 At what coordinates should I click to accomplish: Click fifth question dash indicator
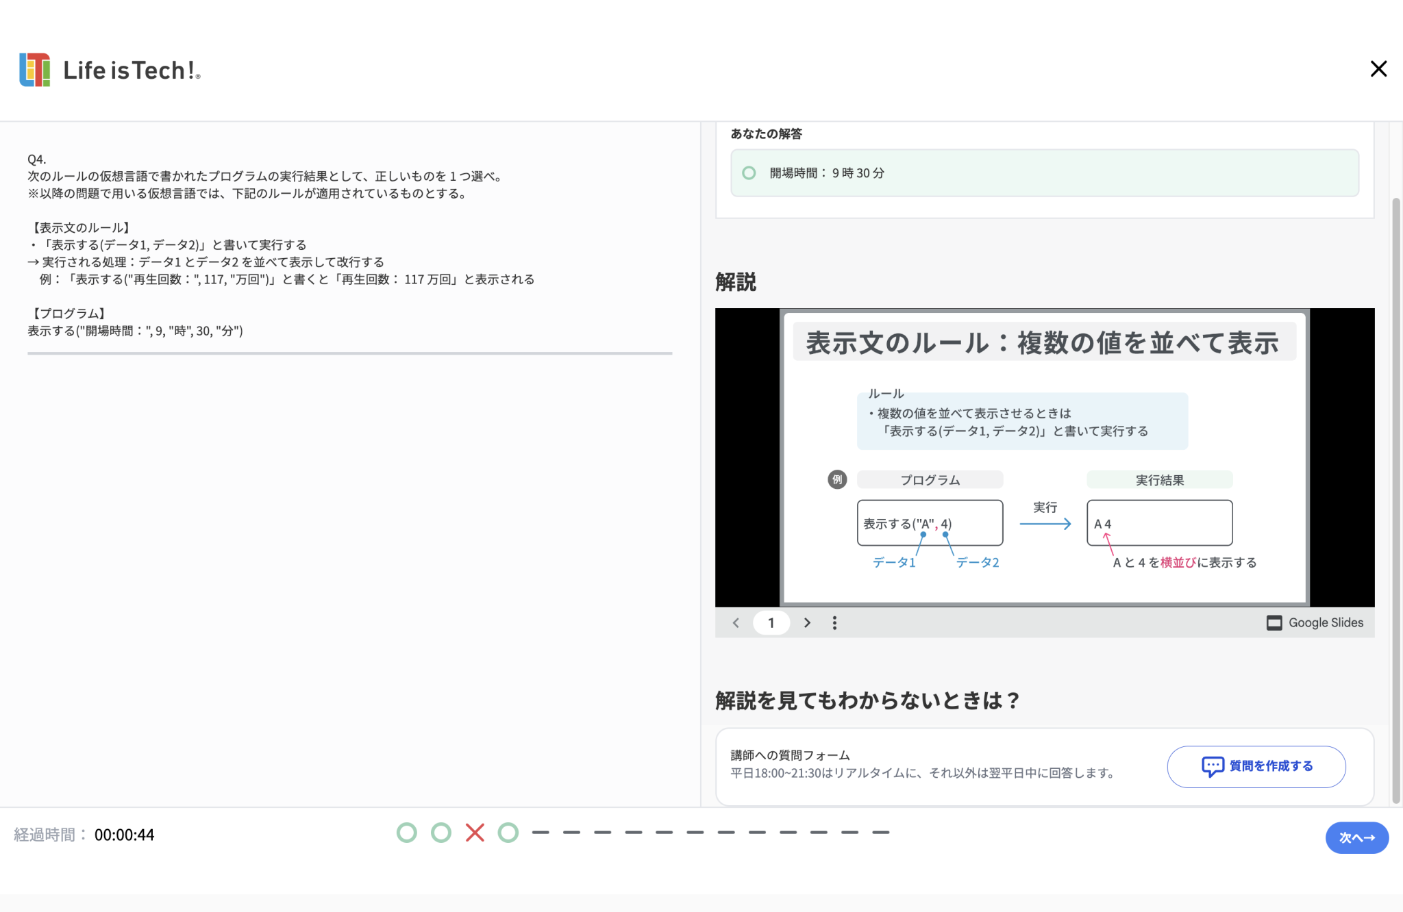pyautogui.click(x=541, y=833)
